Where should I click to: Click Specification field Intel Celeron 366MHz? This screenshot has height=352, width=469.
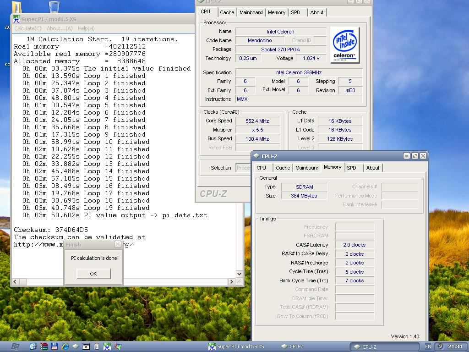pos(299,72)
